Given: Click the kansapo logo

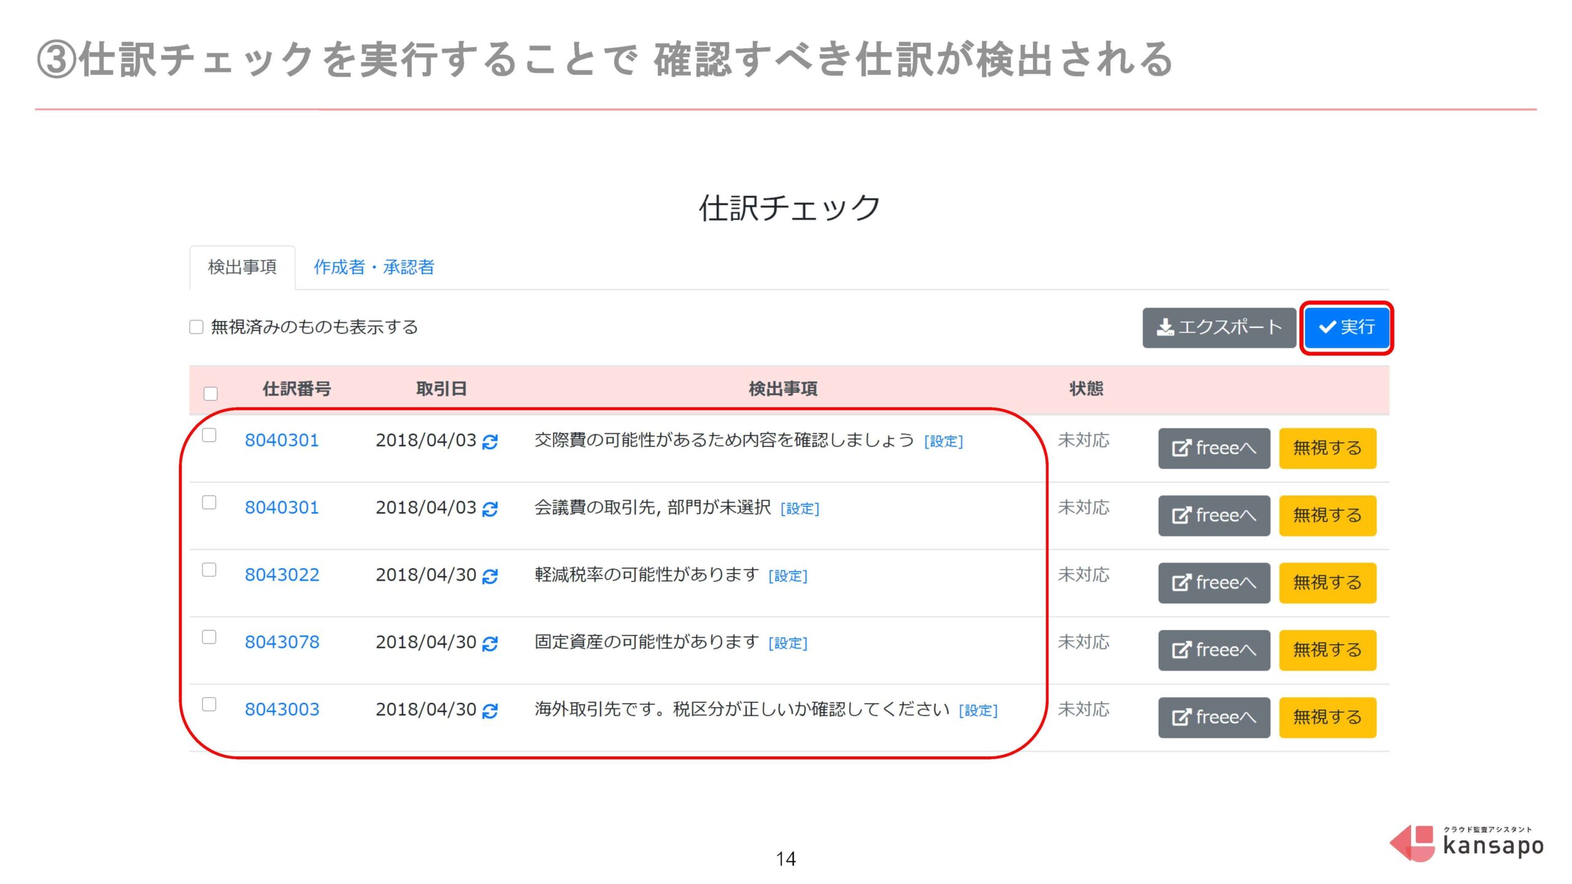Looking at the screenshot, I should [x=1466, y=843].
